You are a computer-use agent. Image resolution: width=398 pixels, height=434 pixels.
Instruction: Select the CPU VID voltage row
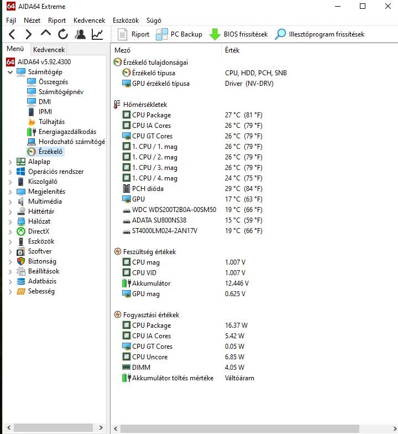tap(184, 273)
